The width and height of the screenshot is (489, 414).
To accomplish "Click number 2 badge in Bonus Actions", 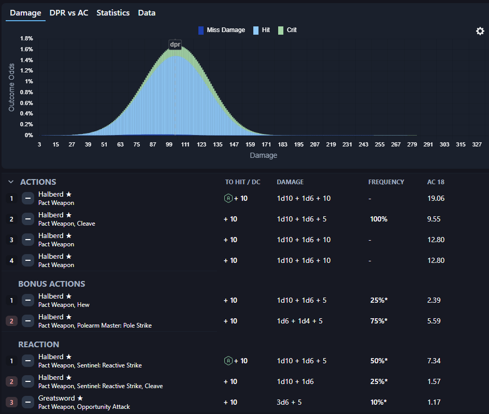I will tap(11, 321).
